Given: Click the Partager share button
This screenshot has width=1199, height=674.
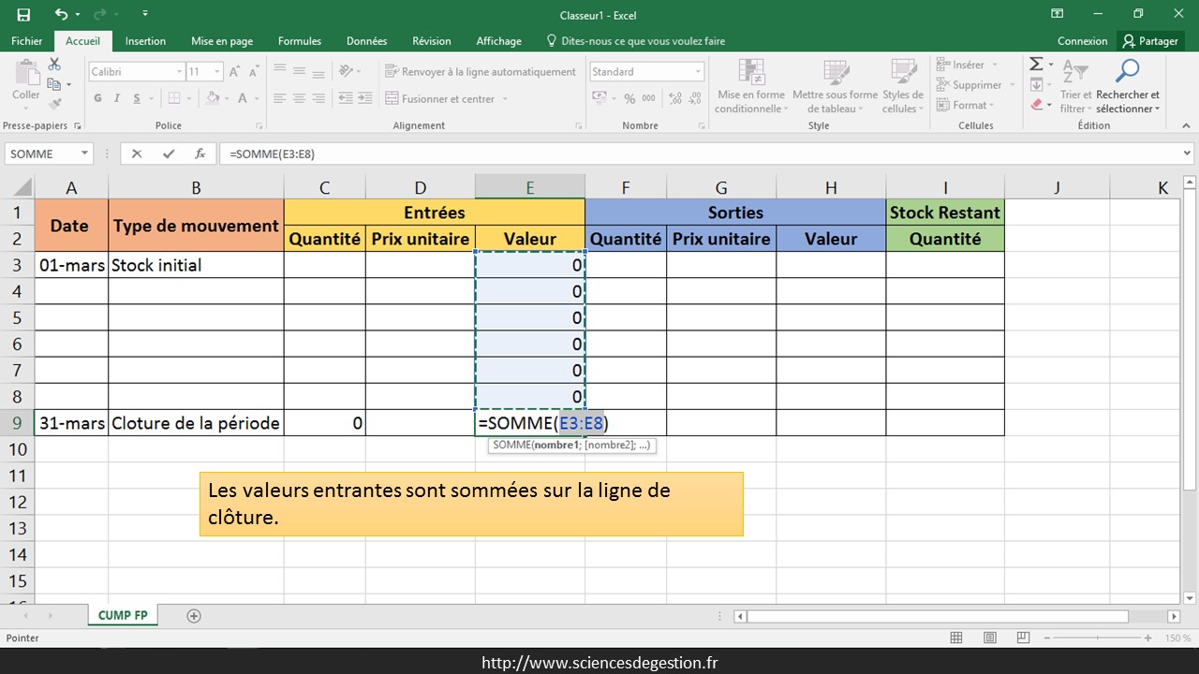Looking at the screenshot, I should [x=1150, y=41].
